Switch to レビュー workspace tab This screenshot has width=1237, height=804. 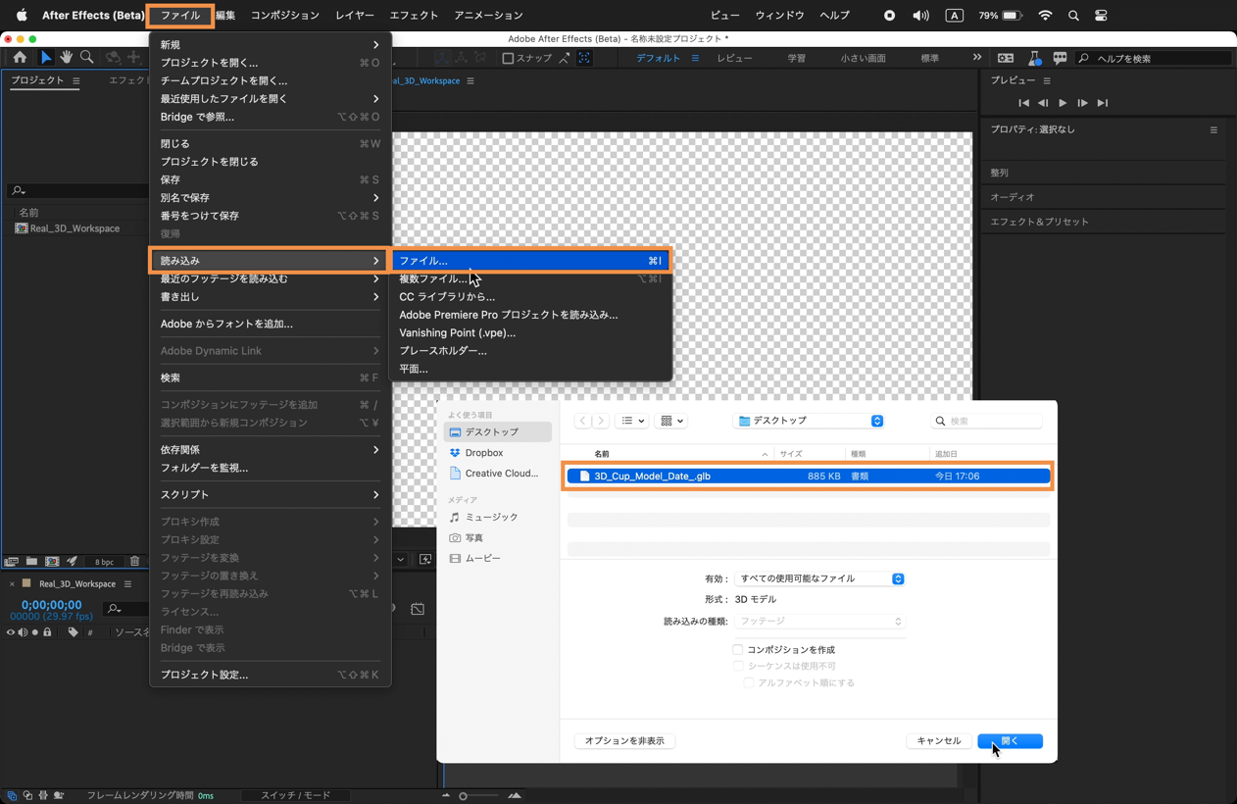click(734, 59)
